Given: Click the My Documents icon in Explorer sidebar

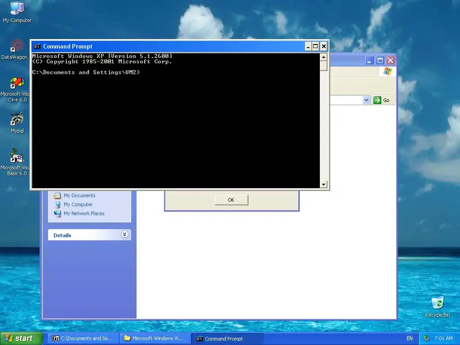Looking at the screenshot, I should pyautogui.click(x=57, y=196).
